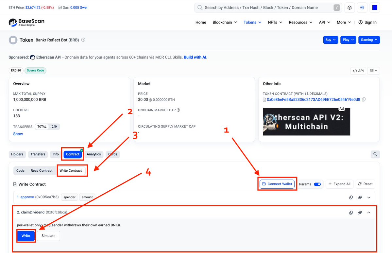Open the Read Contract sub-tab
The width and height of the screenshot is (392, 253).
coord(42,171)
